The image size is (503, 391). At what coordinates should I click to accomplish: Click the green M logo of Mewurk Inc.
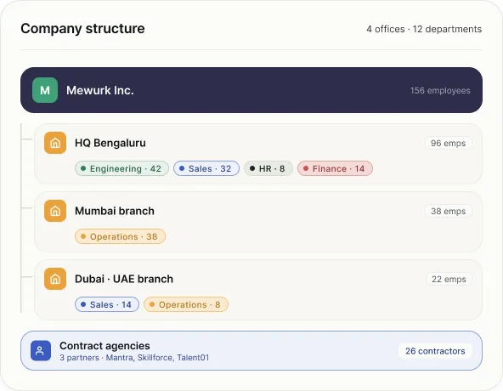coord(45,90)
